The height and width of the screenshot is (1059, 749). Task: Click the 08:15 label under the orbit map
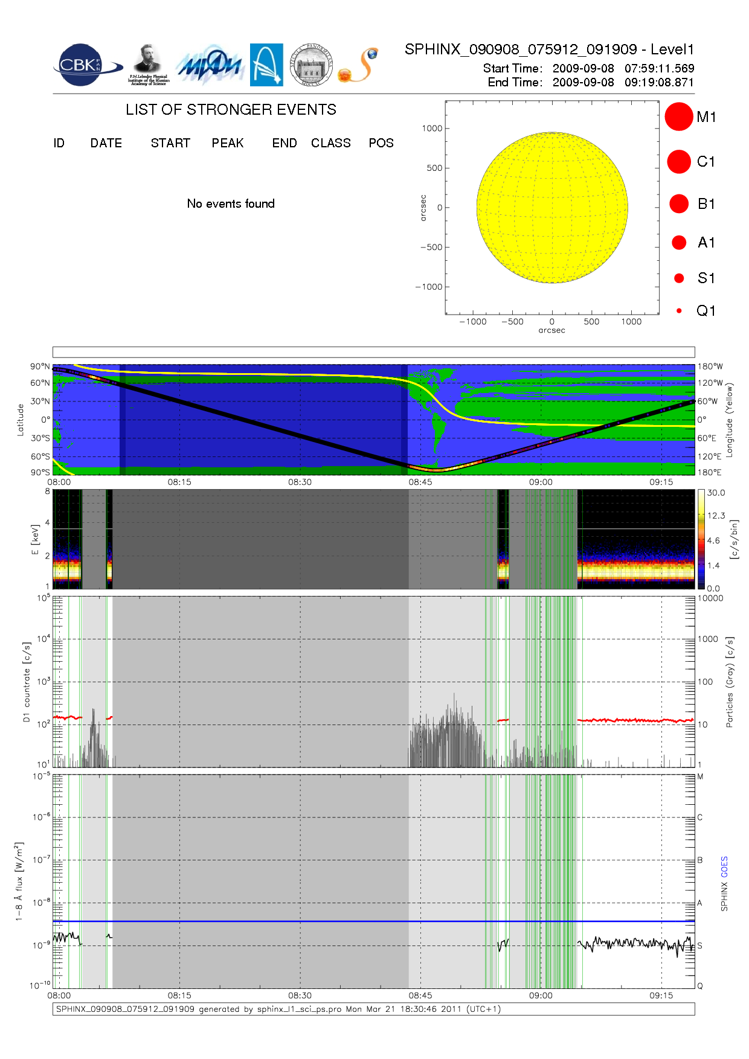coord(179,482)
